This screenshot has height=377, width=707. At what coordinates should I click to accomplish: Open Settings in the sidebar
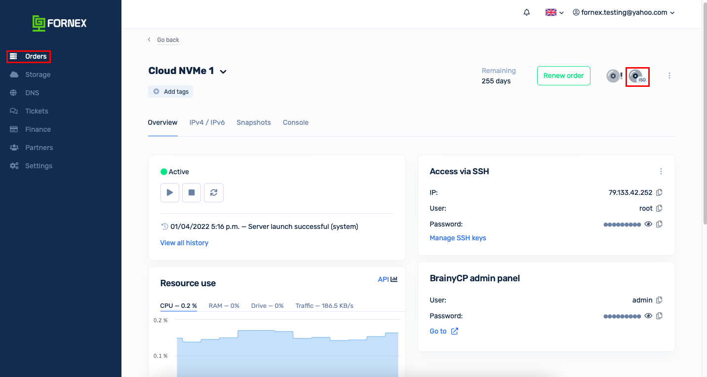coord(31,166)
